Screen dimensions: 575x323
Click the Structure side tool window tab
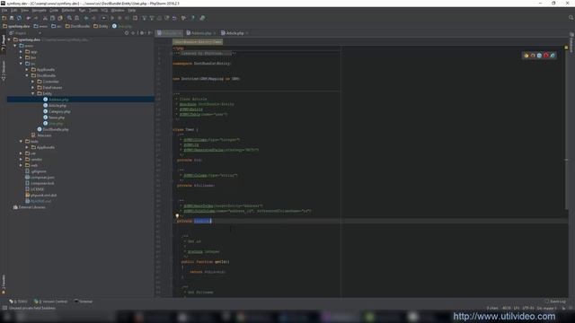[4, 70]
